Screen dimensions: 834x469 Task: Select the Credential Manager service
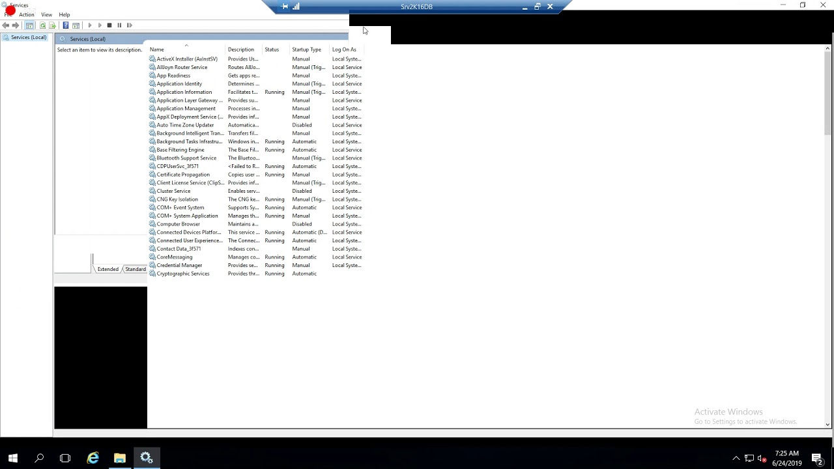coord(255,265)
